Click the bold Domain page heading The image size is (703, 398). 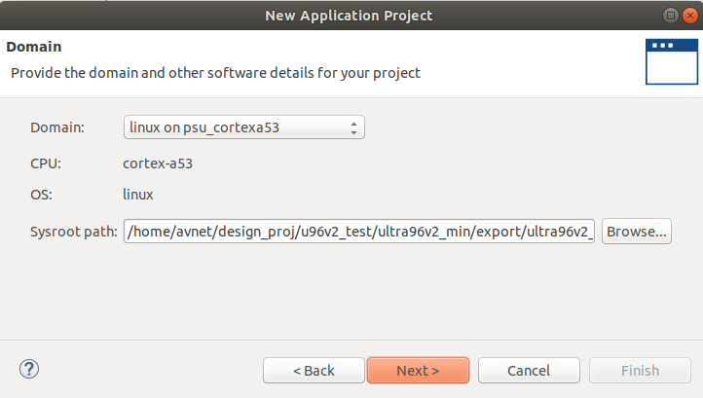34,47
